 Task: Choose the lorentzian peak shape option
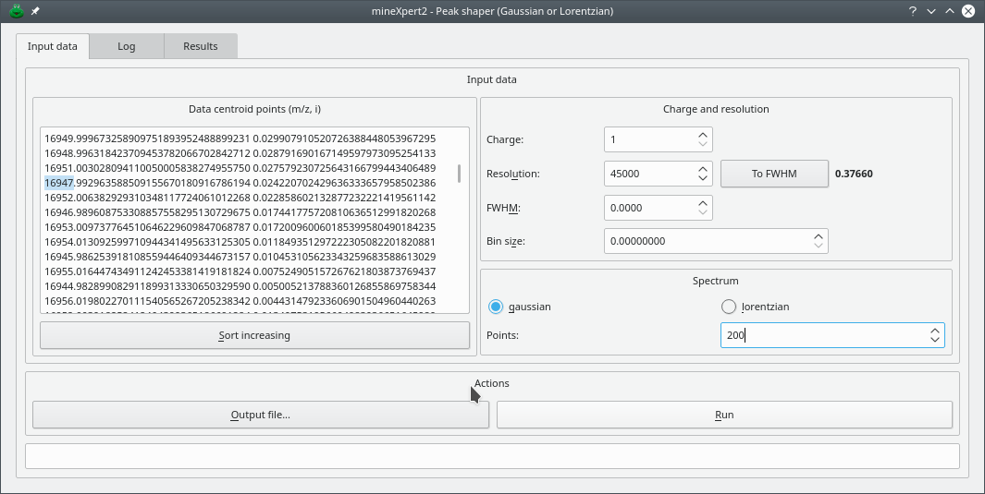pos(728,307)
